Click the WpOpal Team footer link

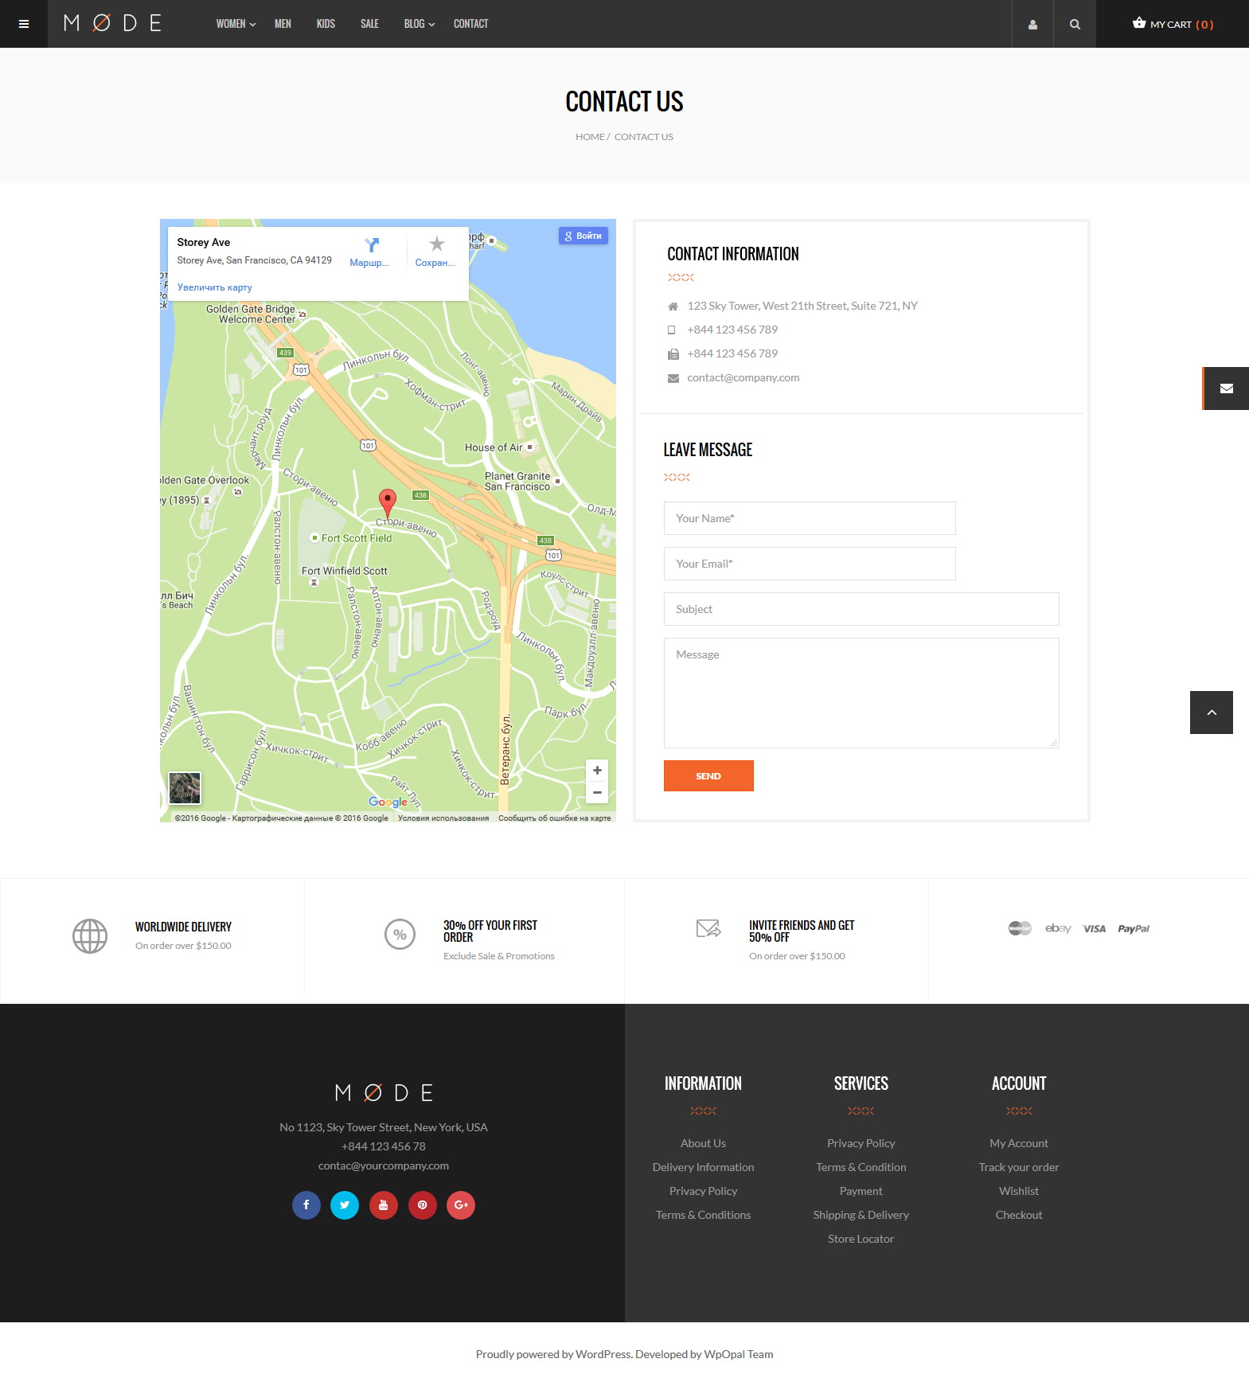click(739, 1354)
